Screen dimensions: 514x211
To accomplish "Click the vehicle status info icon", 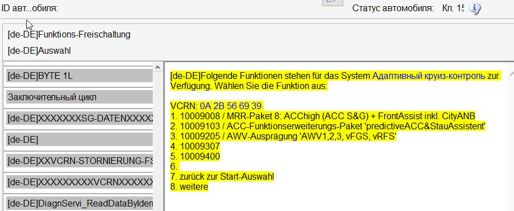I will (x=474, y=8).
